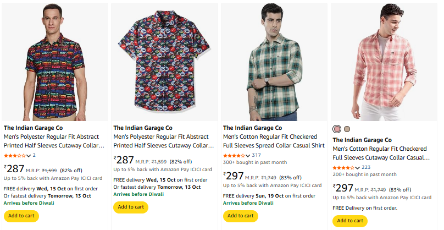Open the bottle-cap print shirt image

tap(164, 62)
